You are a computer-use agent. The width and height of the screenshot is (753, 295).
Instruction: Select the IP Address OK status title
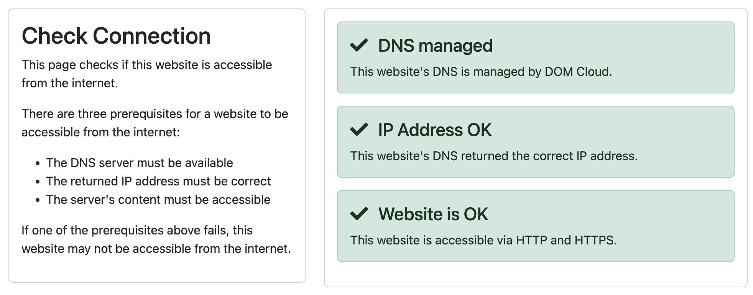pos(434,130)
